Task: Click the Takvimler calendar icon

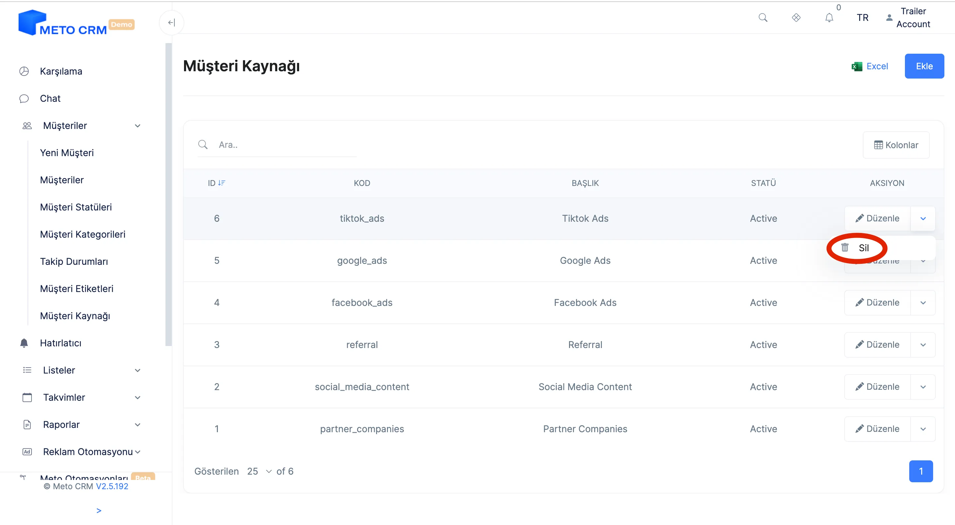Action: [27, 397]
